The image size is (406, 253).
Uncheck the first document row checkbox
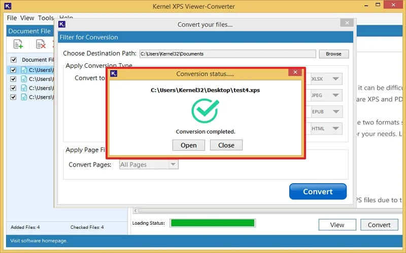pos(13,70)
